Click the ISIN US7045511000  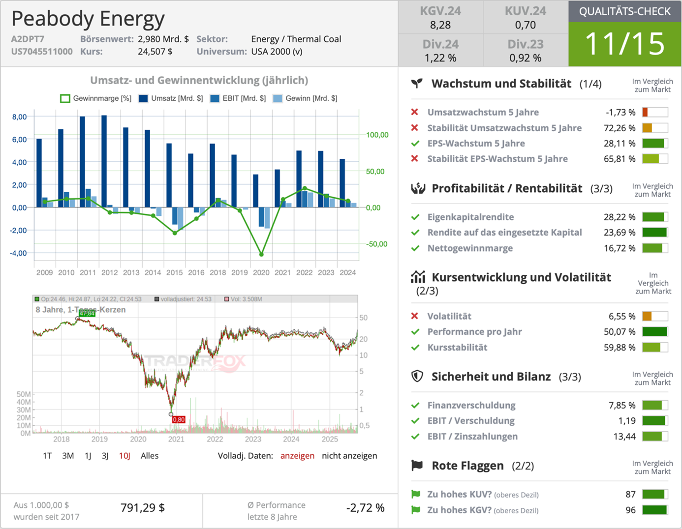[x=42, y=52]
